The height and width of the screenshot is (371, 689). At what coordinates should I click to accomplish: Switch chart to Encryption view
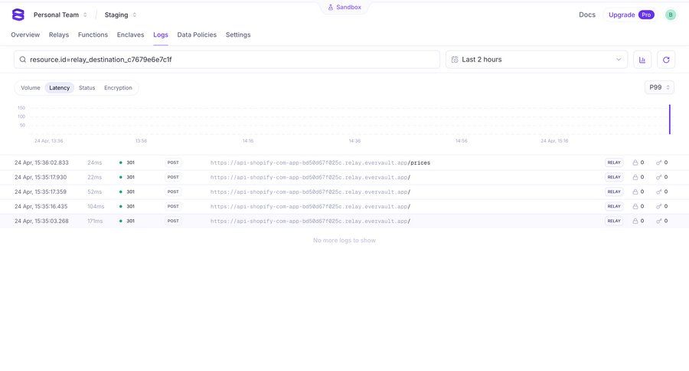click(118, 88)
